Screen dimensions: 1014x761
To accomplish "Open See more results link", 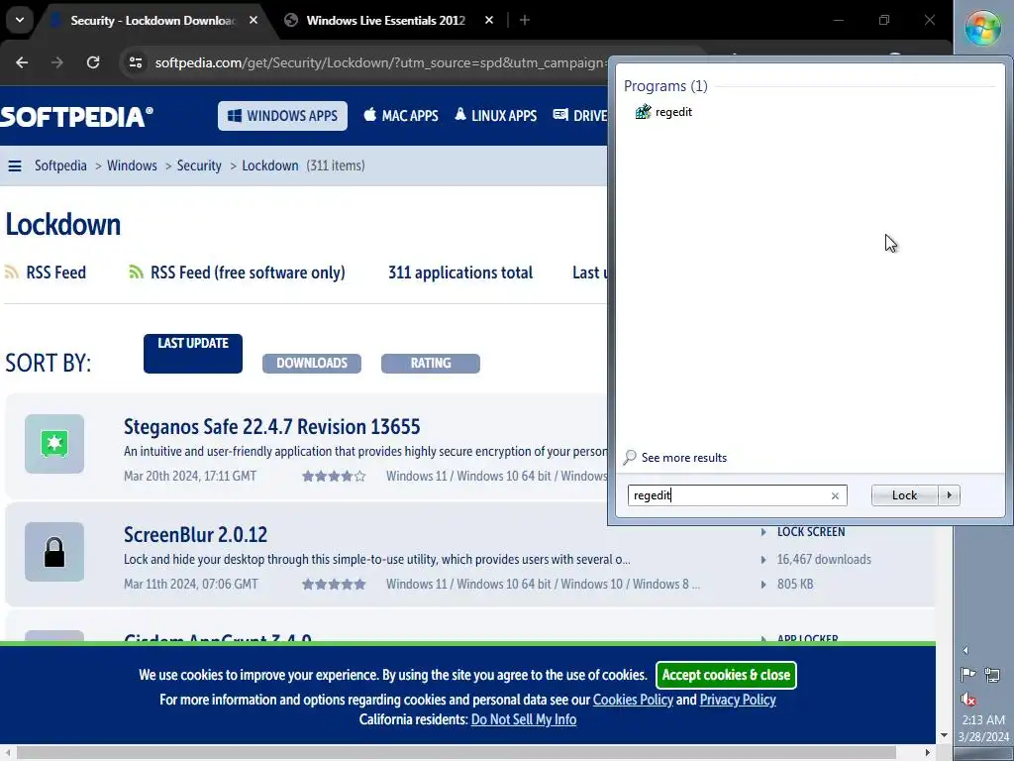I will point(684,458).
